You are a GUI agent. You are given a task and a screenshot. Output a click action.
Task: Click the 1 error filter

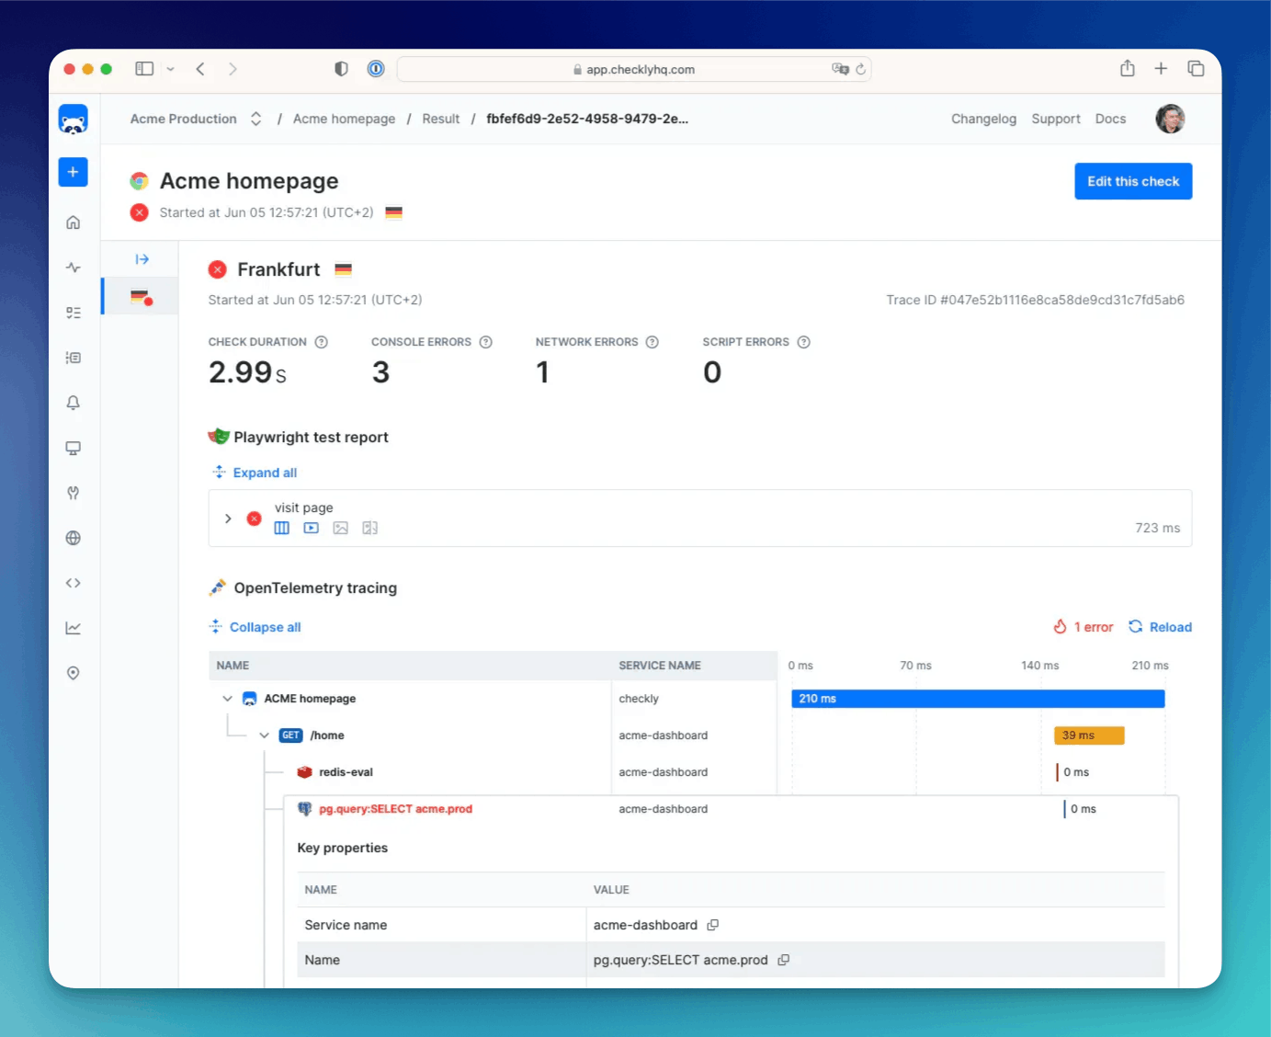click(1083, 627)
